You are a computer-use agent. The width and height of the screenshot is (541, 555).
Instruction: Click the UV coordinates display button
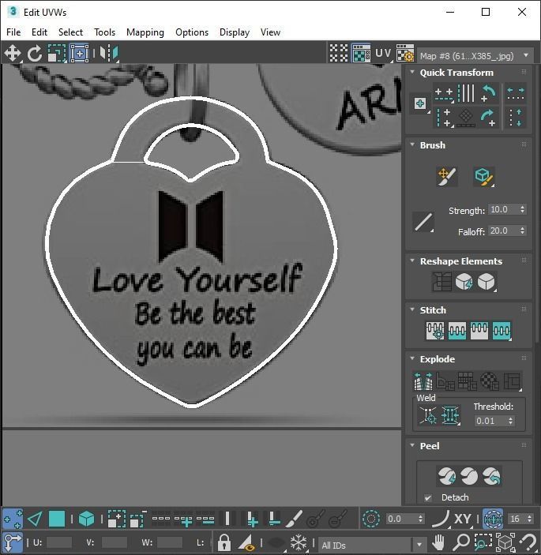[x=384, y=54]
